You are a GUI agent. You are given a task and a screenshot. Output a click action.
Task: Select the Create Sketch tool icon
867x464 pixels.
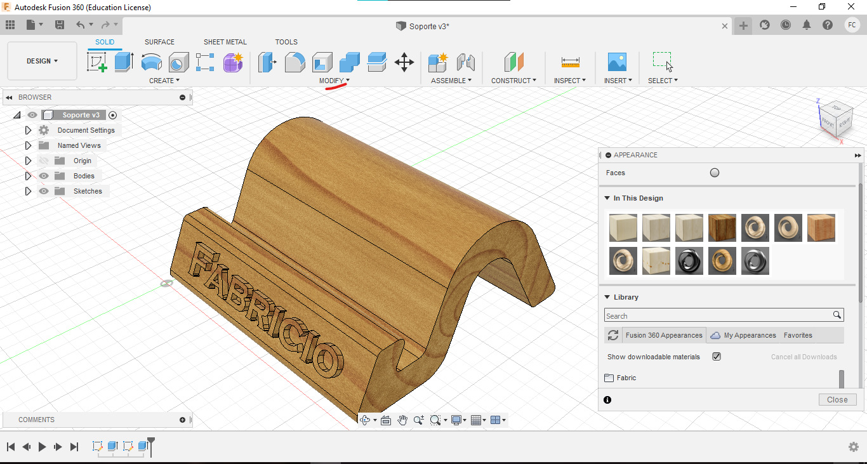96,62
